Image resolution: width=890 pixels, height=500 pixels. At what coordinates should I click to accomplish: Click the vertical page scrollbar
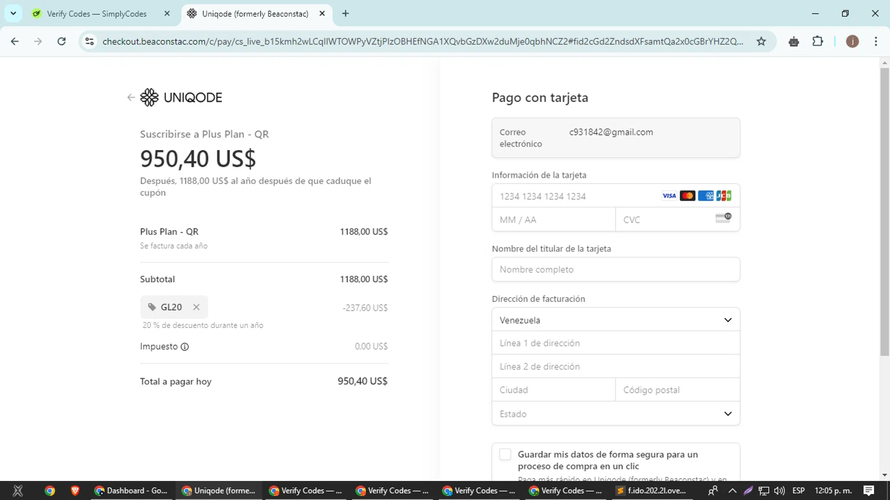pos(885,212)
